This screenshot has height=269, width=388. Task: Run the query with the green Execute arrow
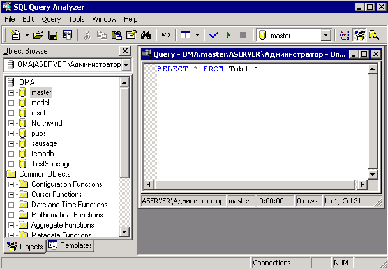pos(228,35)
